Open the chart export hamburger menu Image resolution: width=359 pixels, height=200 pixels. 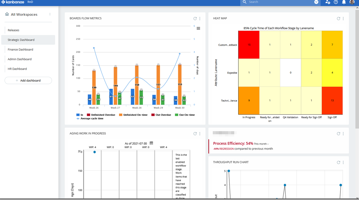coord(198,28)
